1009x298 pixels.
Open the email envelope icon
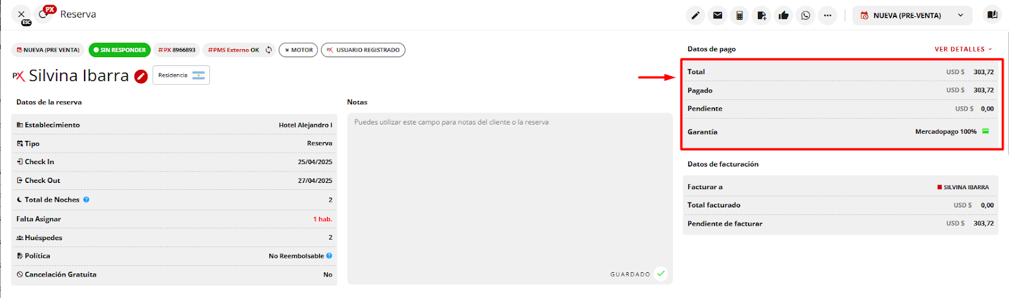(x=717, y=16)
